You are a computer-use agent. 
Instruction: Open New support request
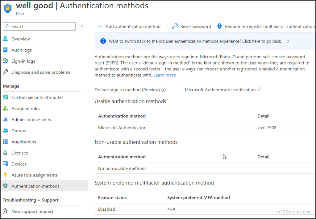pyautogui.click(x=31, y=211)
